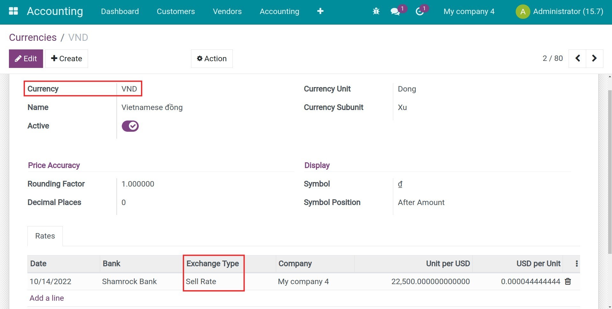Go to next record with right arrow
Viewport: 612px width, 309px height.
[x=594, y=58]
